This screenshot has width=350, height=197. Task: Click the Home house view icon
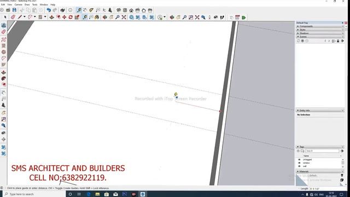[x=131, y=10]
